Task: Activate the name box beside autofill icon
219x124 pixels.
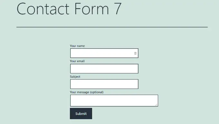Action: click(x=104, y=53)
